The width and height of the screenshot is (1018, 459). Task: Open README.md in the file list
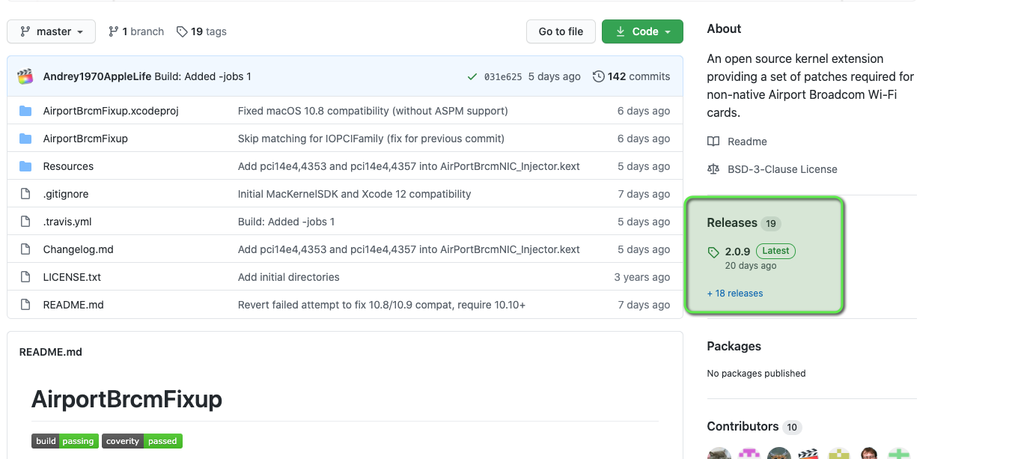click(x=73, y=305)
